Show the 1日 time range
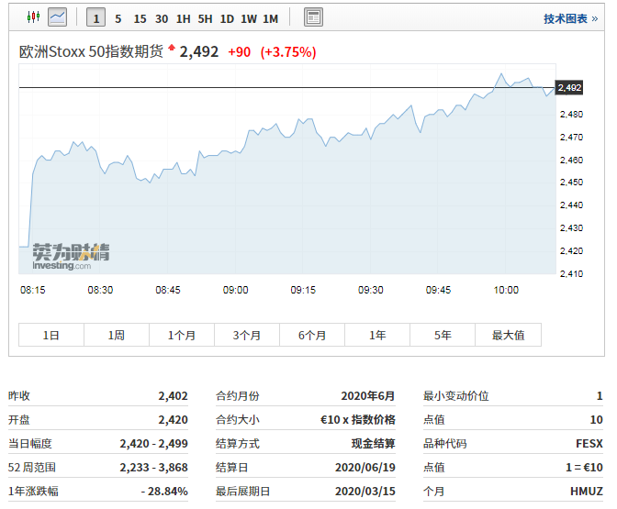The image size is (617, 509). tap(51, 336)
